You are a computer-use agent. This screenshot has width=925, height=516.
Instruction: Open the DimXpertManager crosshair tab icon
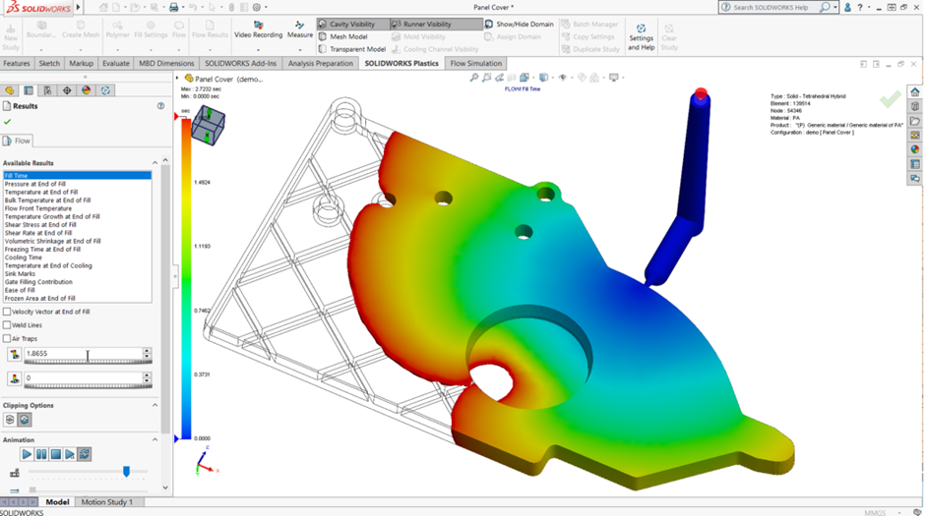(67, 90)
